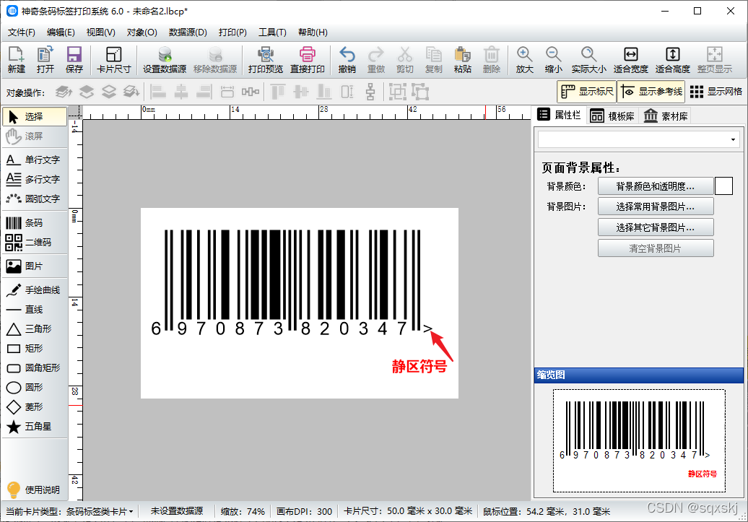This screenshot has width=748, height=522.
Task: Choose the 图片 image tool
Action: point(35,266)
